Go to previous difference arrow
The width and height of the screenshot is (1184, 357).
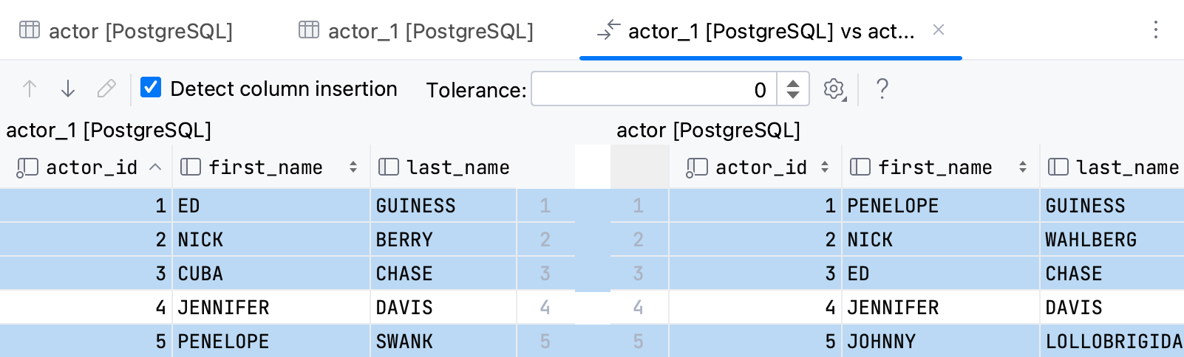tap(30, 89)
